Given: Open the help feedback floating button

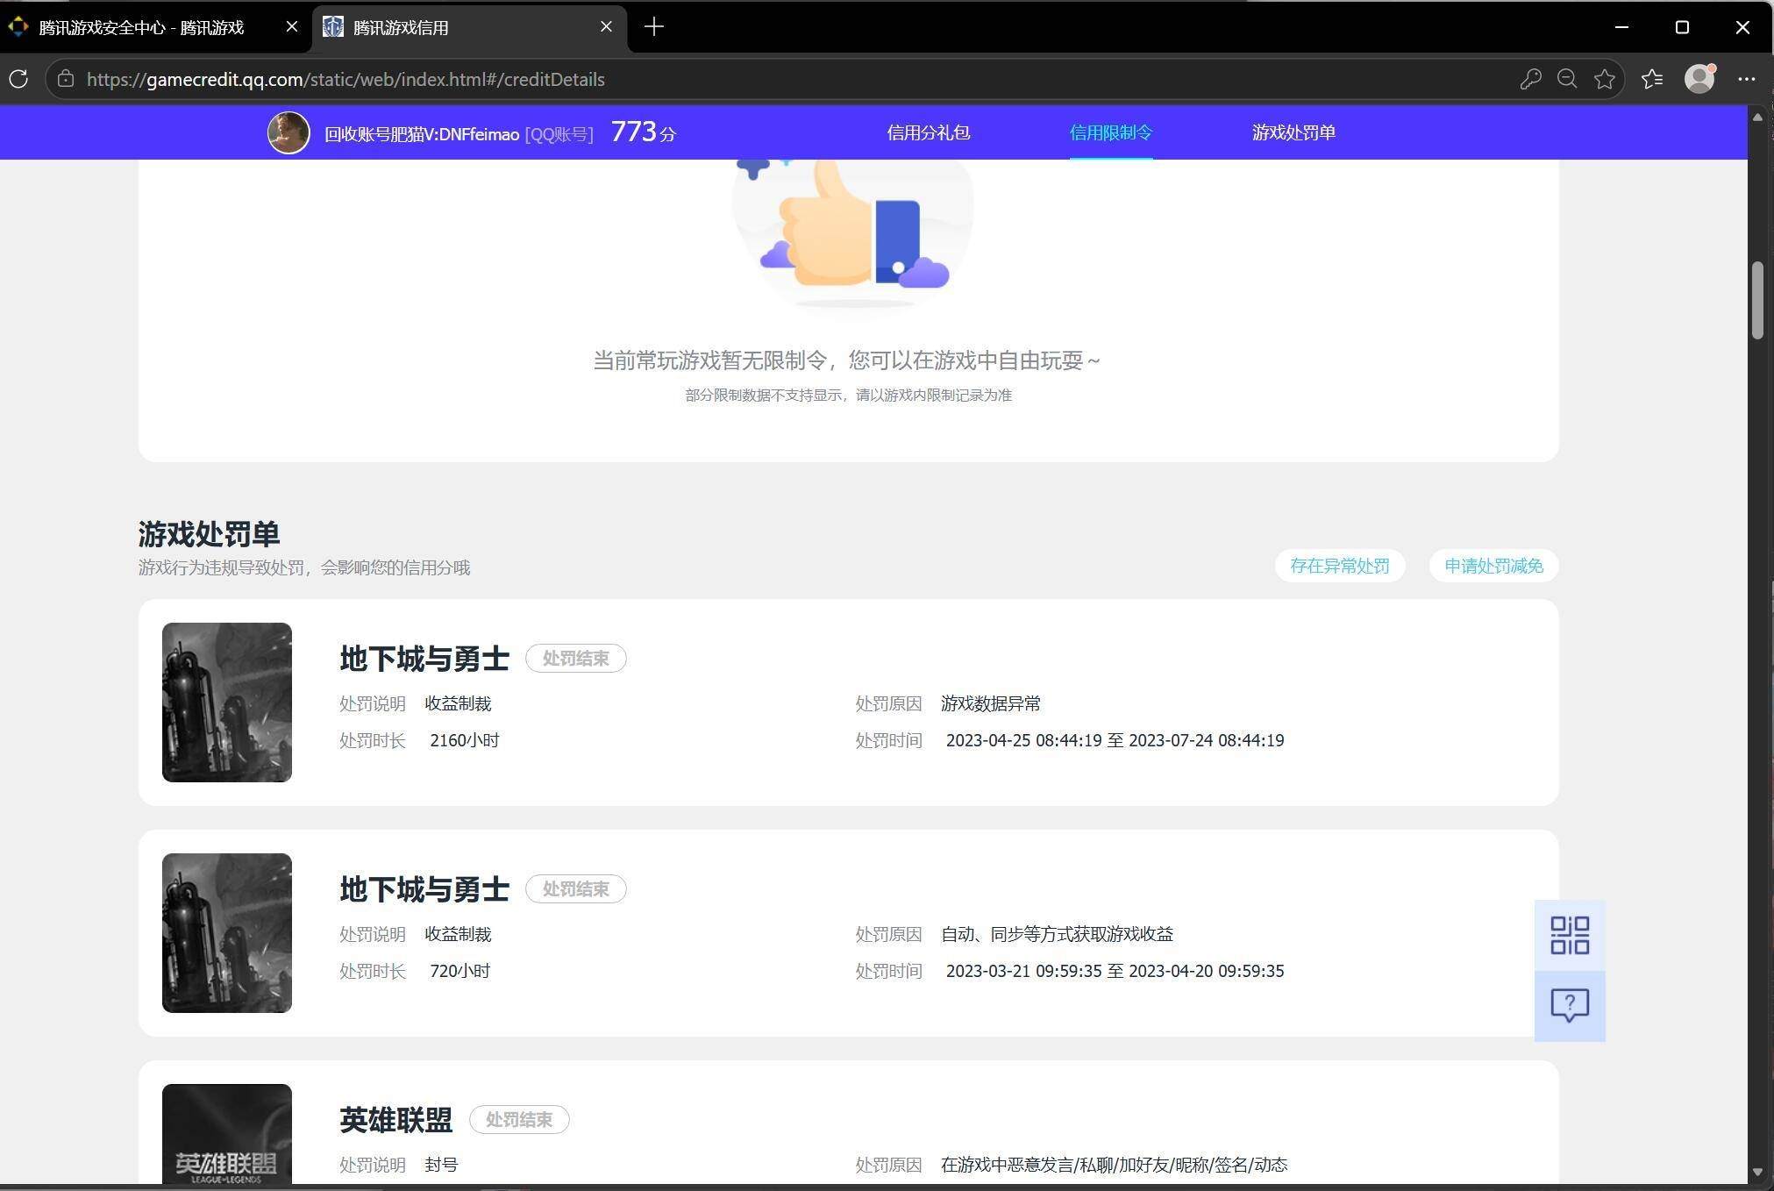Looking at the screenshot, I should point(1570,1006).
